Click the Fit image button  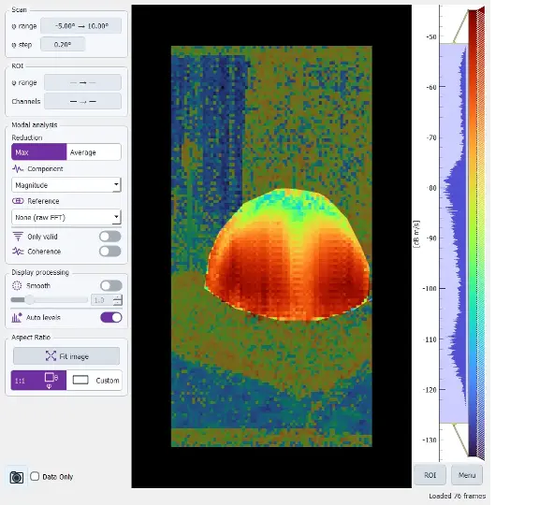[66, 356]
